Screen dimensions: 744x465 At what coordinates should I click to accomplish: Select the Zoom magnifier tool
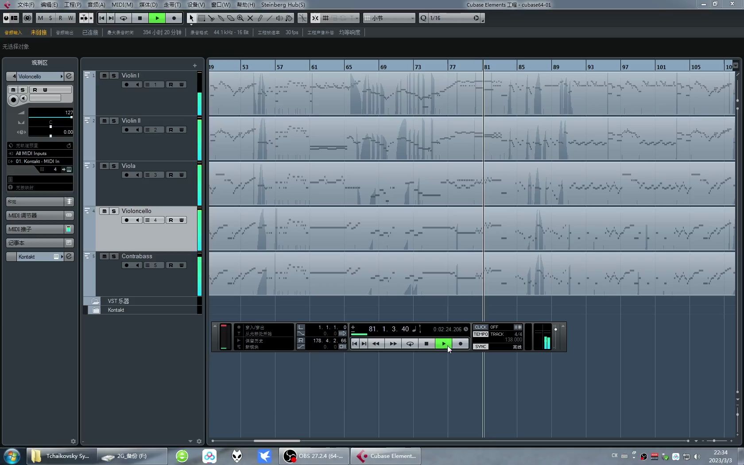click(x=240, y=18)
